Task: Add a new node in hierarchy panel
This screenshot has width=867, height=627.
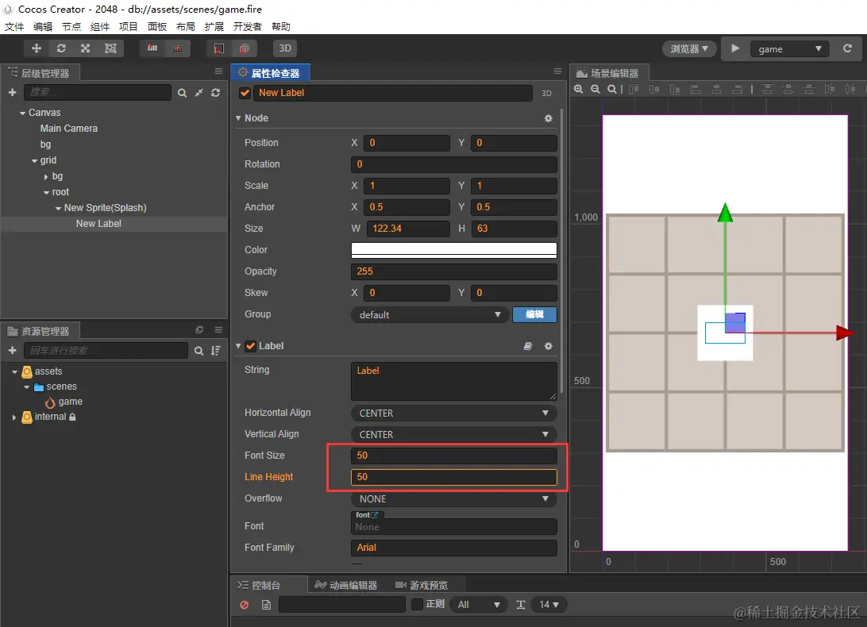Action: pos(12,92)
